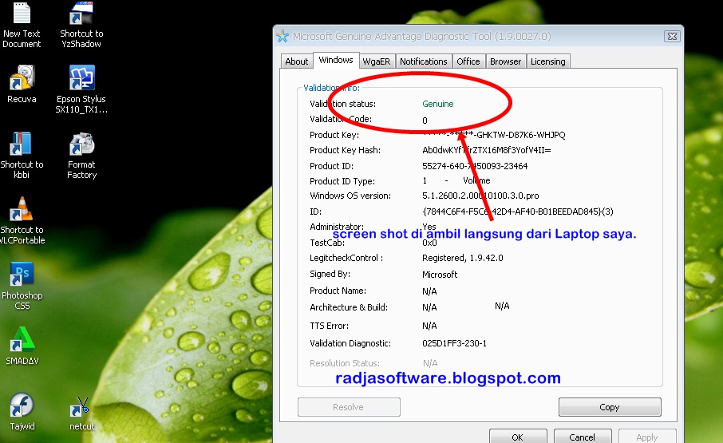Go to the Notifications tab
Viewport: 723px width, 443px height.
coord(423,61)
